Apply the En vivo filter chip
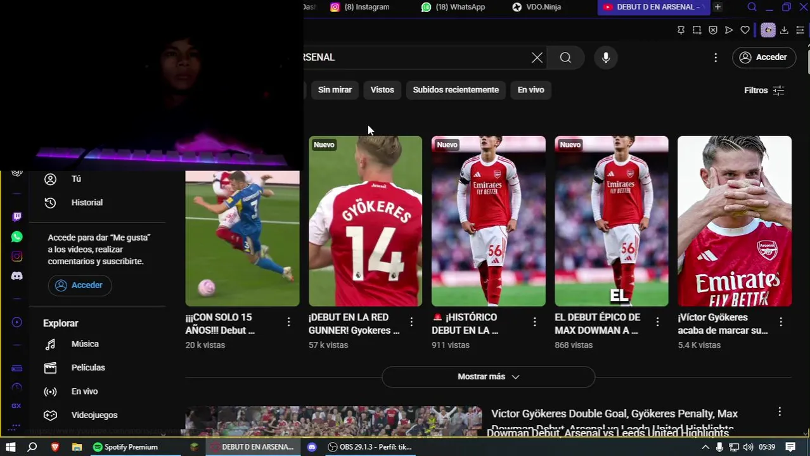The image size is (810, 456). coord(530,90)
